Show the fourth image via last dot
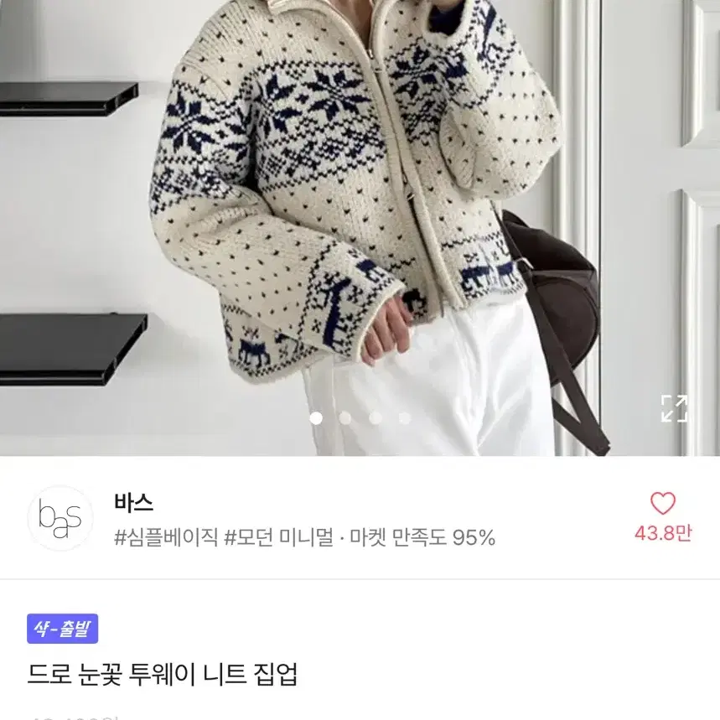Image resolution: width=720 pixels, height=720 pixels. 405,418
